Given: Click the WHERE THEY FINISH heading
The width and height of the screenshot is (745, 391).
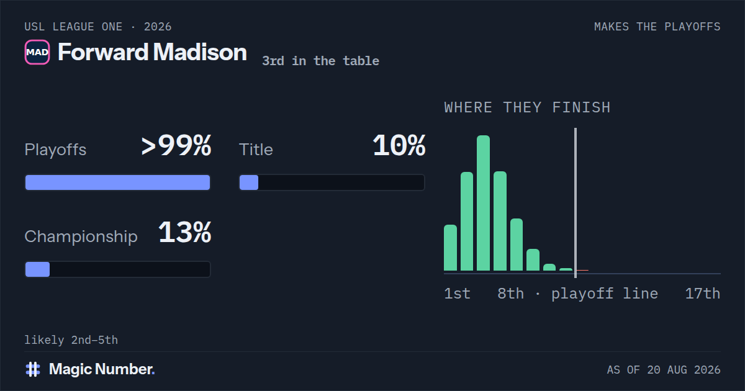Looking at the screenshot, I should (x=527, y=107).
